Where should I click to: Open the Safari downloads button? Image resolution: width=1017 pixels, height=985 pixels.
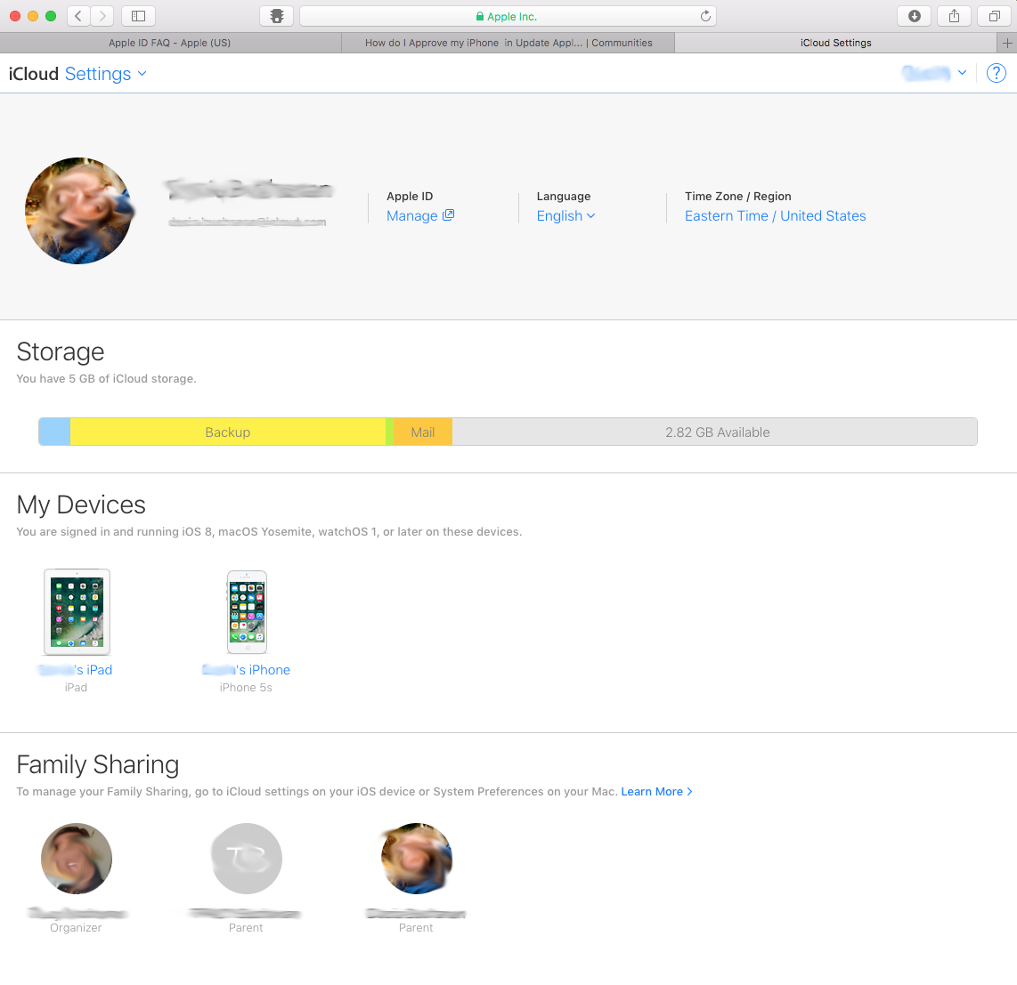click(915, 16)
